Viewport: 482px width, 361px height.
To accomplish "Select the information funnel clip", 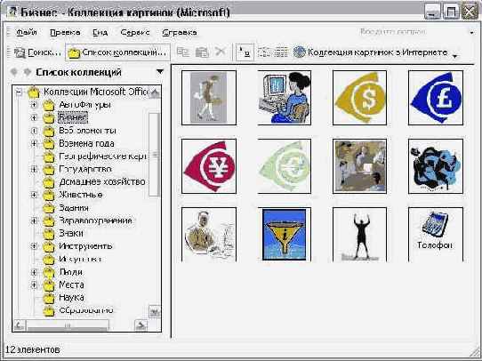I will point(285,235).
